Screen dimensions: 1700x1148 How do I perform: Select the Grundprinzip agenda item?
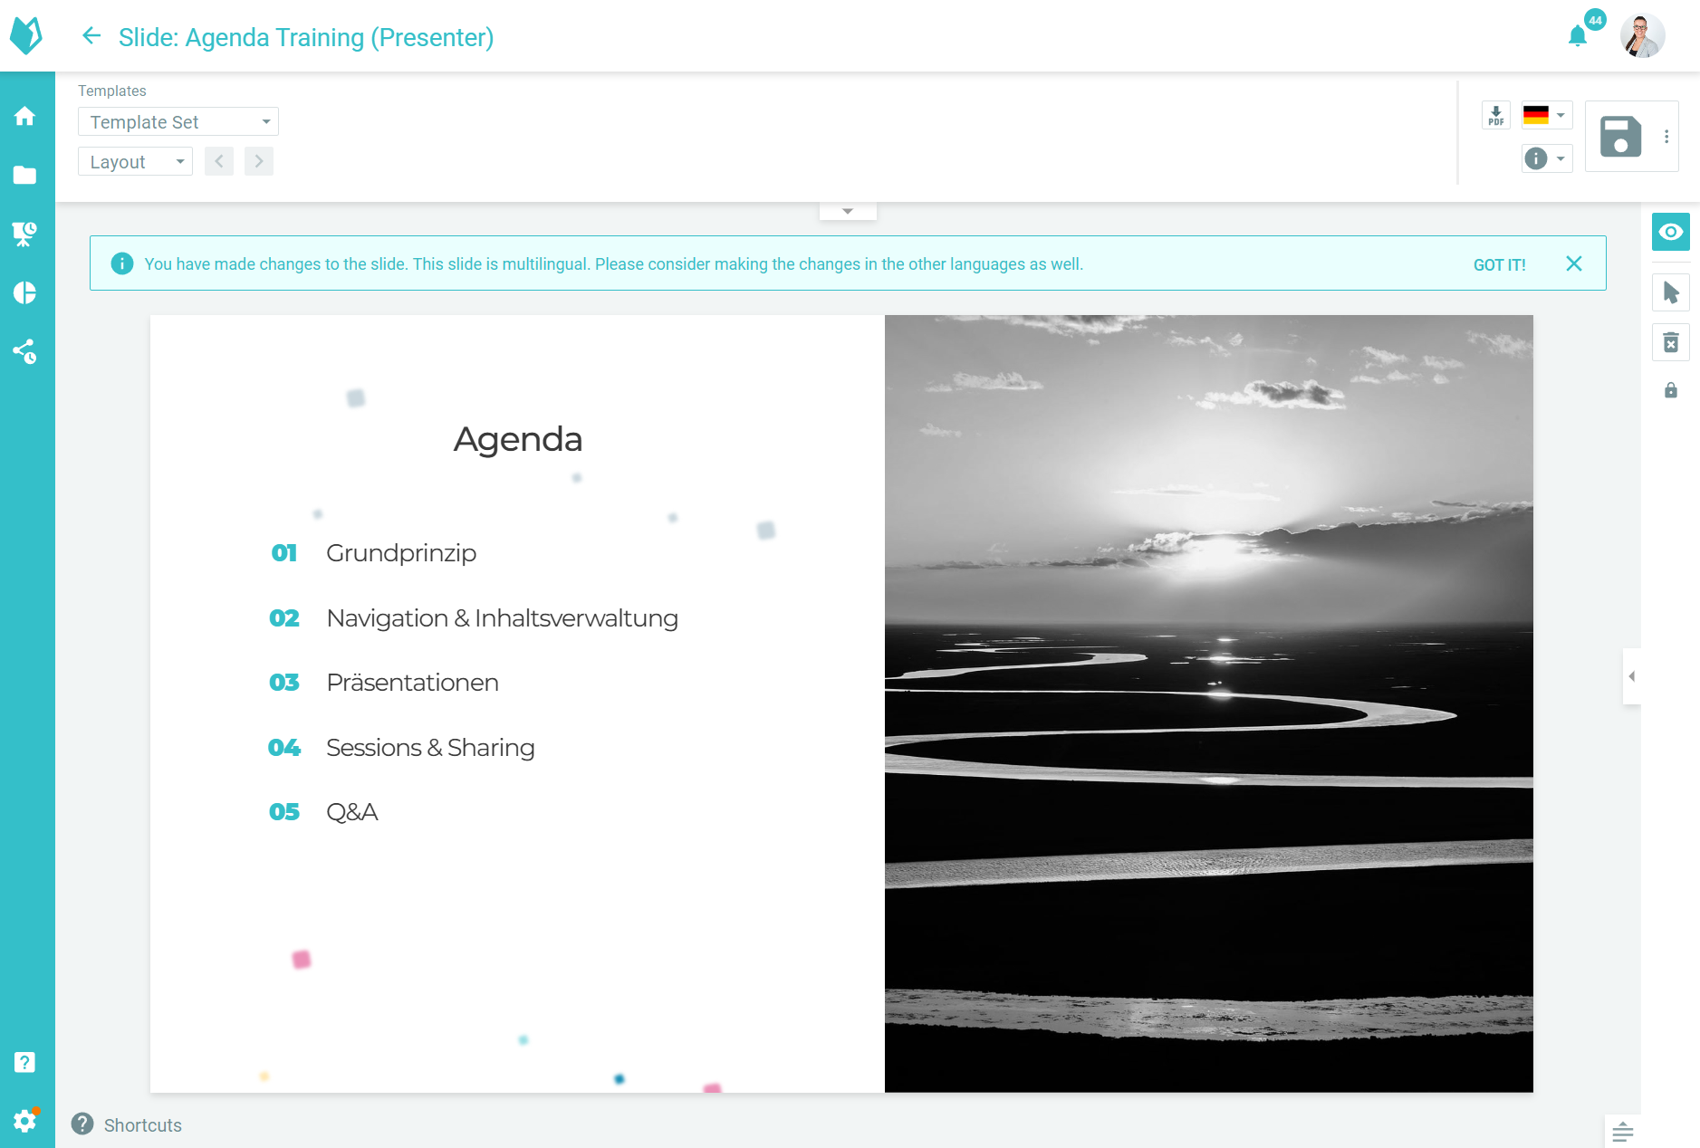click(x=401, y=553)
